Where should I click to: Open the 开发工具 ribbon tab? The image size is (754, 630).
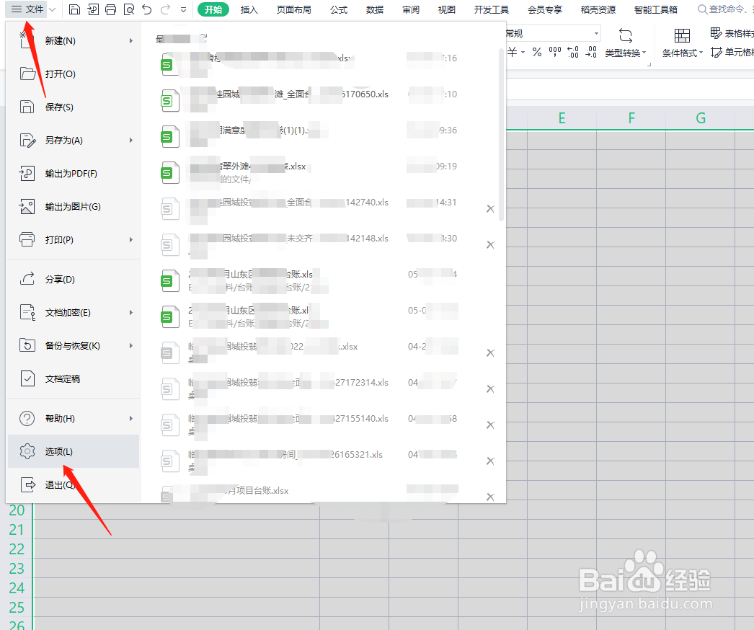(492, 9)
